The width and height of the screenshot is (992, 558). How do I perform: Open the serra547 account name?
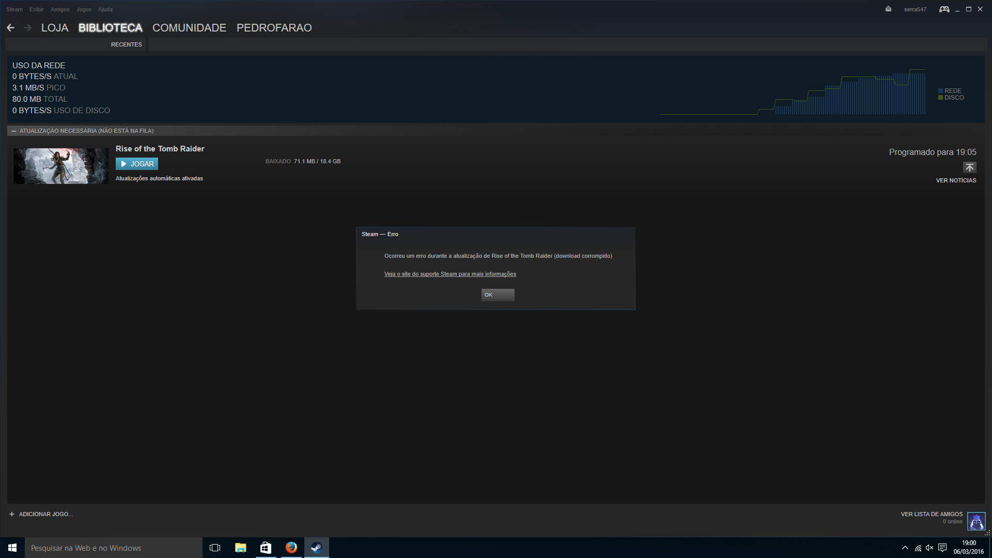pyautogui.click(x=915, y=9)
